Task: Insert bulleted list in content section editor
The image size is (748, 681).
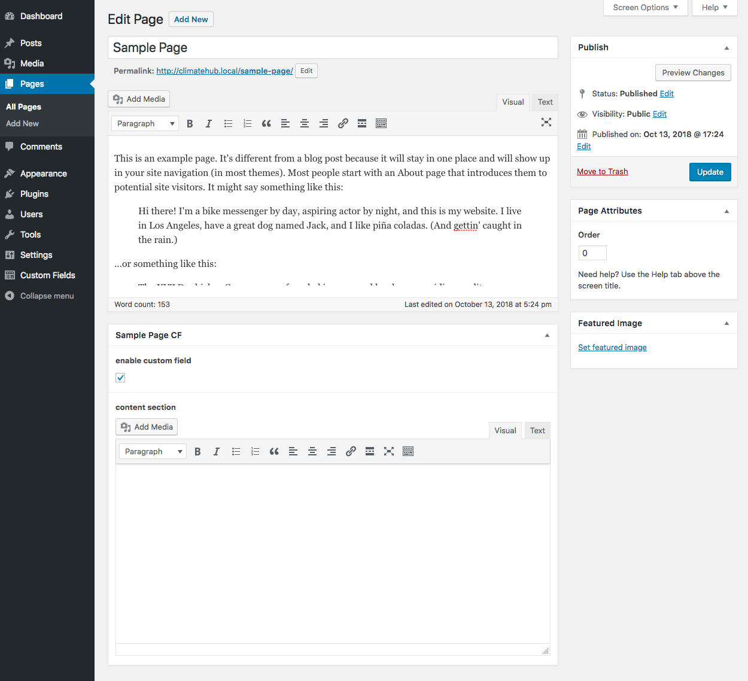Action: coord(236,451)
